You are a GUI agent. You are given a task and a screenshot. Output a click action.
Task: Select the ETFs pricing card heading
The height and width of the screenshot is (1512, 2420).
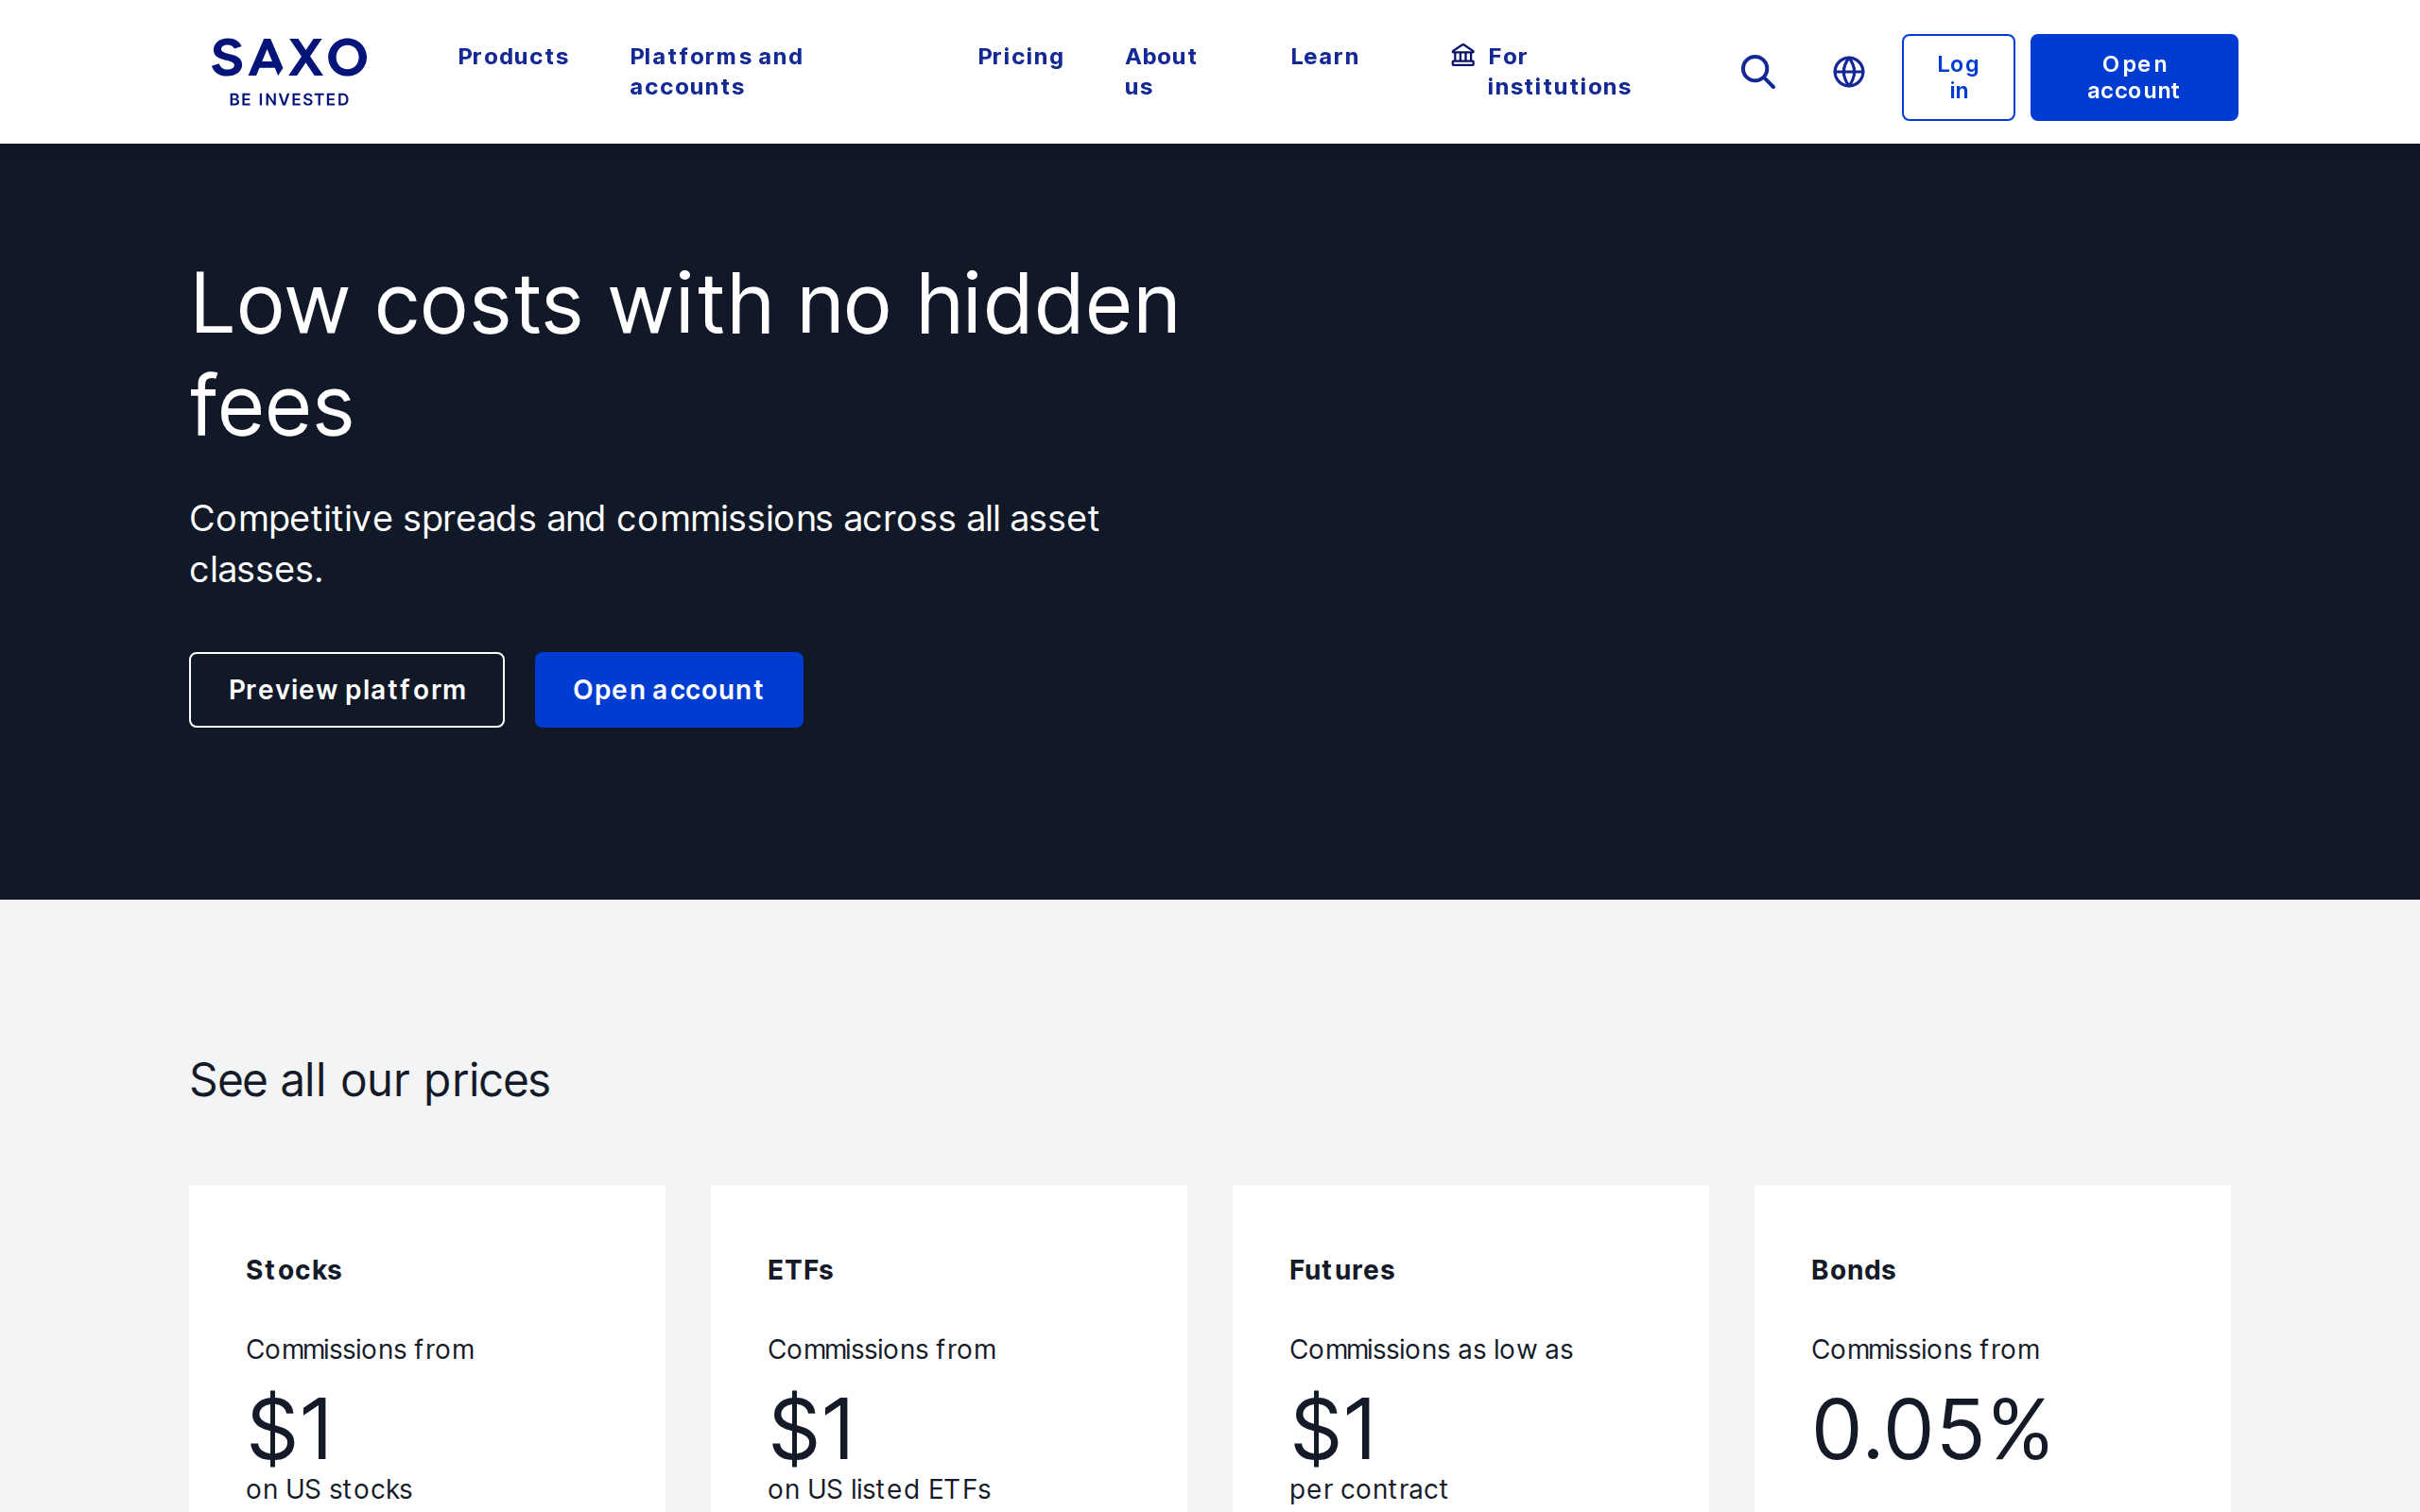coord(800,1270)
